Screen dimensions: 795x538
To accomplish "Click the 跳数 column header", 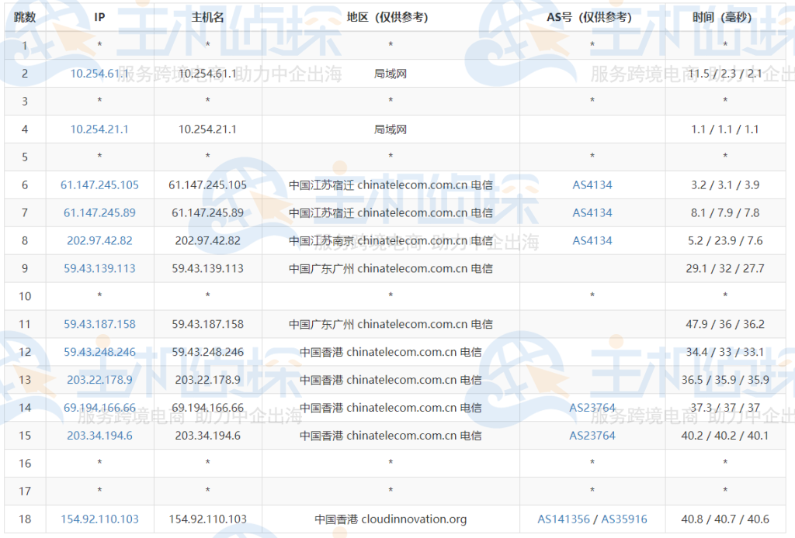I will 24,16.
